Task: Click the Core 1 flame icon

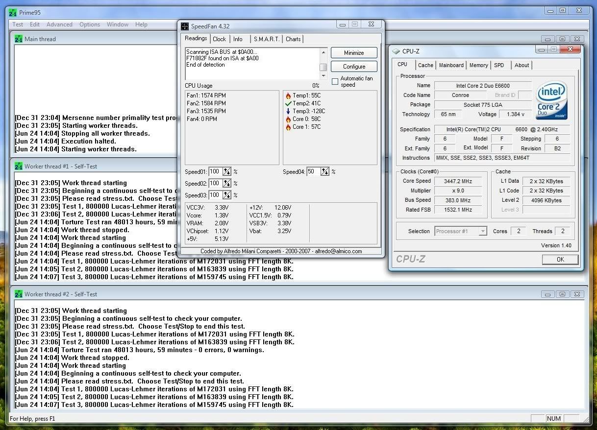Action: (x=288, y=127)
